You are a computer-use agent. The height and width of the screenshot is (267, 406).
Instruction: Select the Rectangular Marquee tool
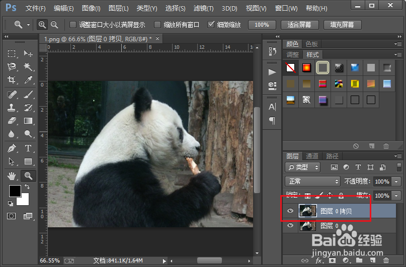[12, 54]
